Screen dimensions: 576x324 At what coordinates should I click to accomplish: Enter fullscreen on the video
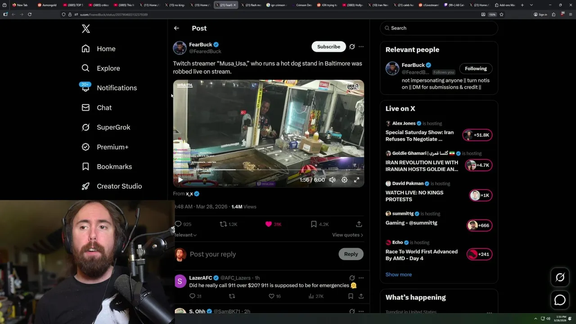[x=356, y=180]
